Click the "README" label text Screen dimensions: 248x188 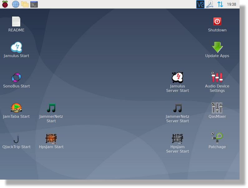coord(16,30)
